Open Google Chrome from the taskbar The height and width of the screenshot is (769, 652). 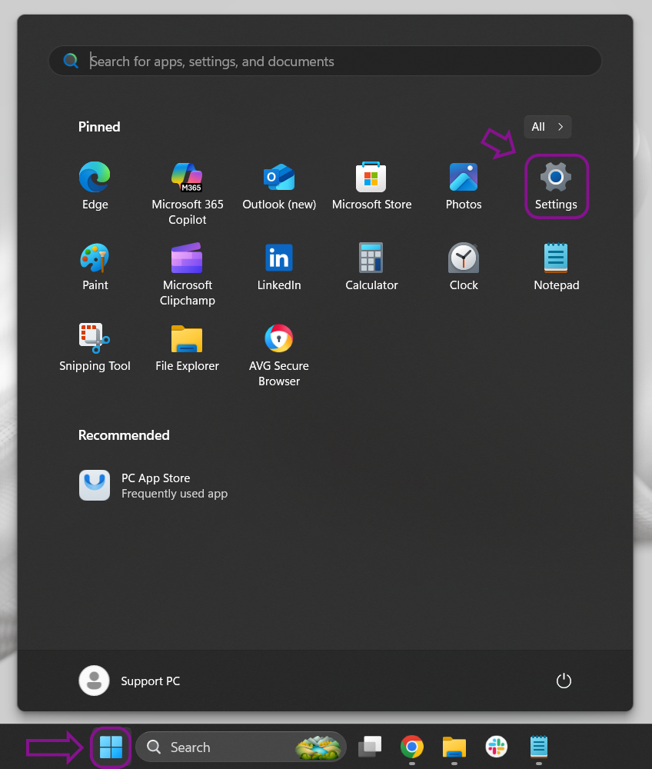click(x=412, y=747)
